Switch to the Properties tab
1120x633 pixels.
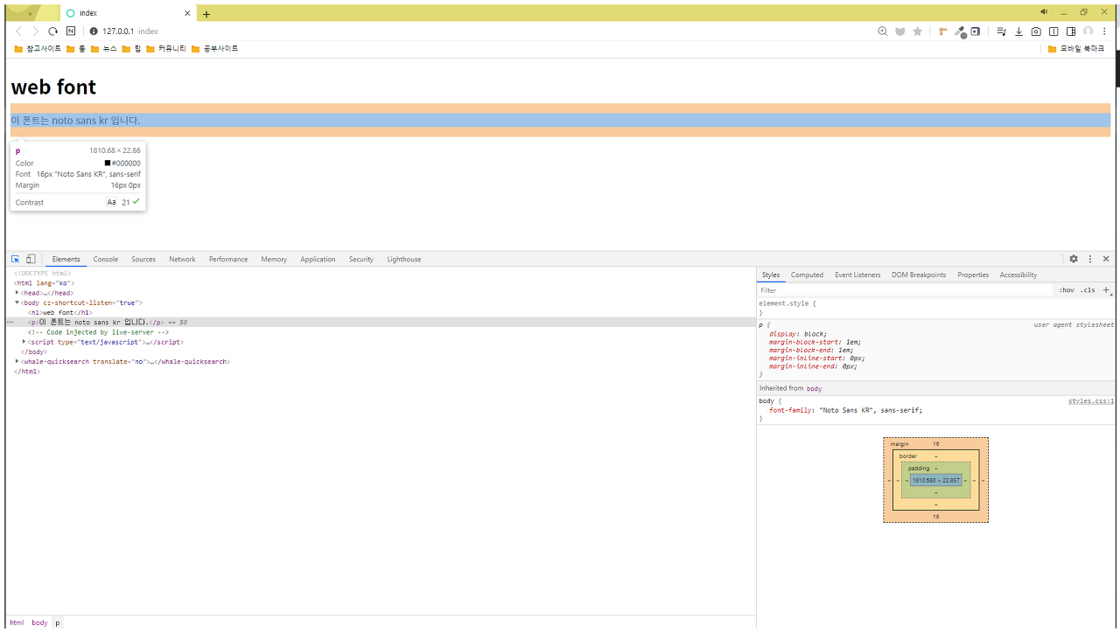click(973, 275)
